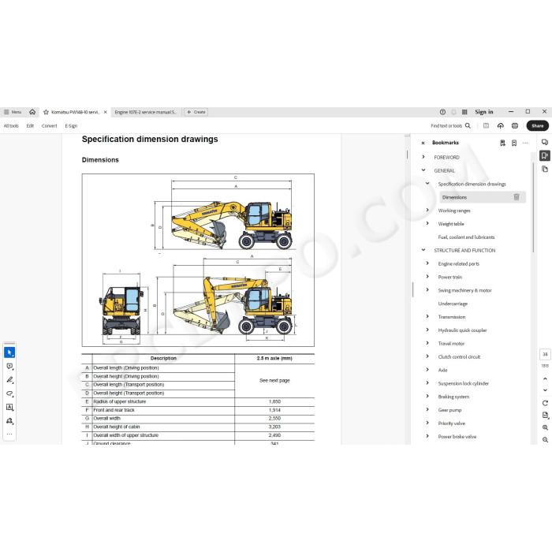The height and width of the screenshot is (552, 552).
Task: Open the page thumbnails icon in right rail
Action: pos(545,169)
